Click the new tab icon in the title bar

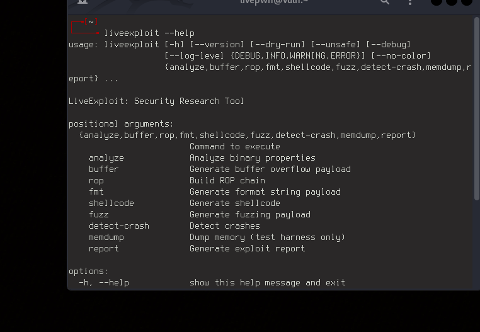82,2
